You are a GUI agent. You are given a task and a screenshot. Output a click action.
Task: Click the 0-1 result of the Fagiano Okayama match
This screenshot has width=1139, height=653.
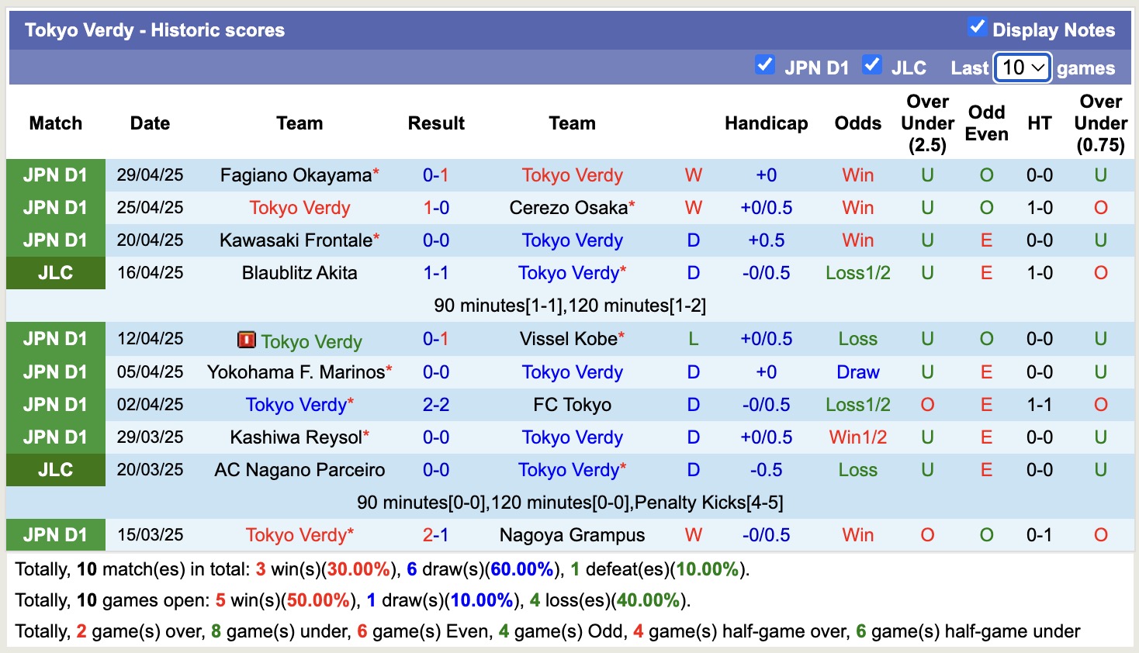pyautogui.click(x=436, y=175)
